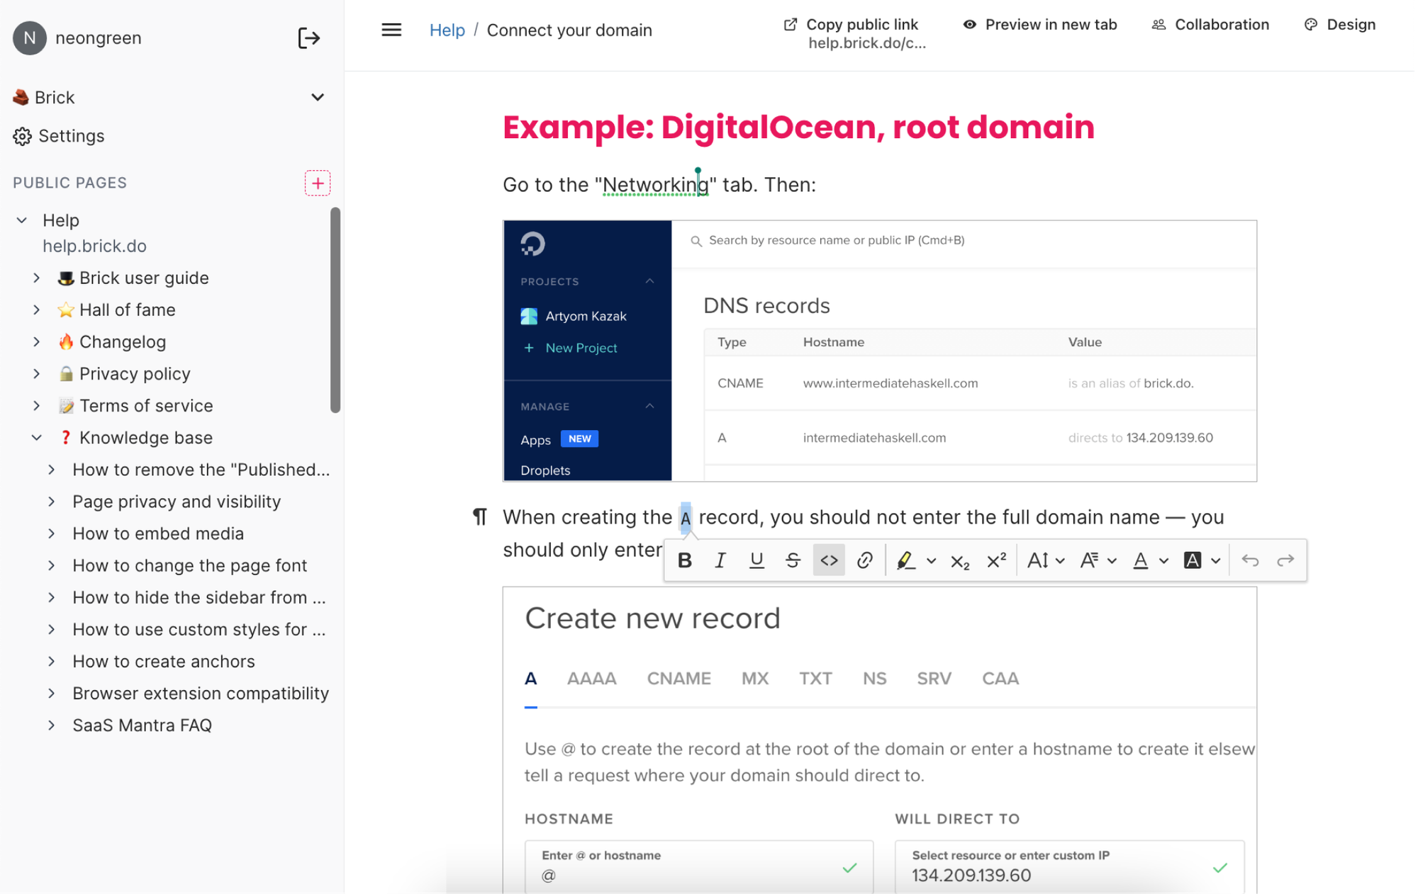Image resolution: width=1418 pixels, height=894 pixels.
Task: Click the underline formatting icon
Action: click(757, 560)
